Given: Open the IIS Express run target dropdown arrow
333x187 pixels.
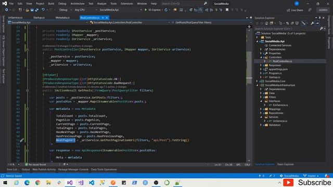Looking at the screenshot, I should pos(162,10).
